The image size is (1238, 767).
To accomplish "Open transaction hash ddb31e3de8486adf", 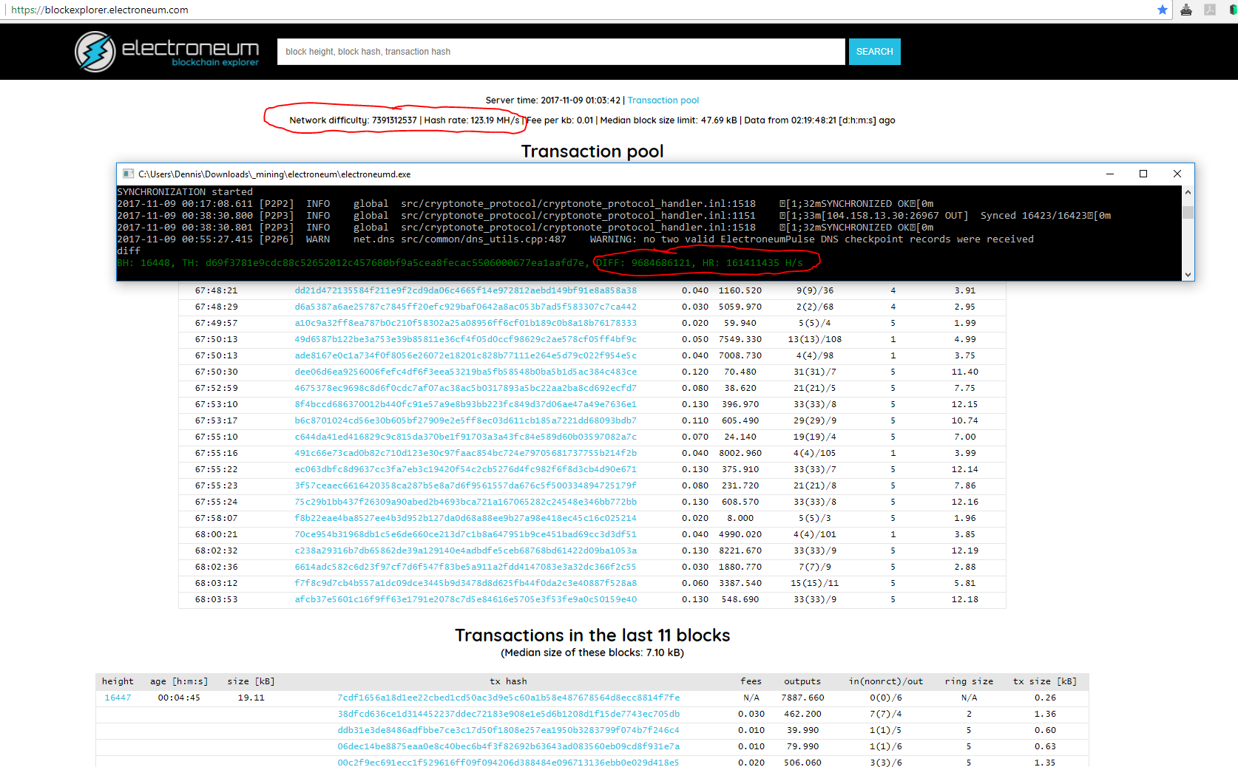I will click(509, 730).
